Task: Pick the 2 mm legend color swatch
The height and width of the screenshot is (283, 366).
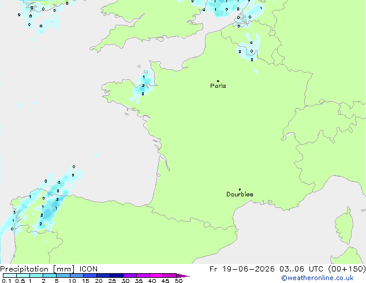Action: click(x=50, y=275)
